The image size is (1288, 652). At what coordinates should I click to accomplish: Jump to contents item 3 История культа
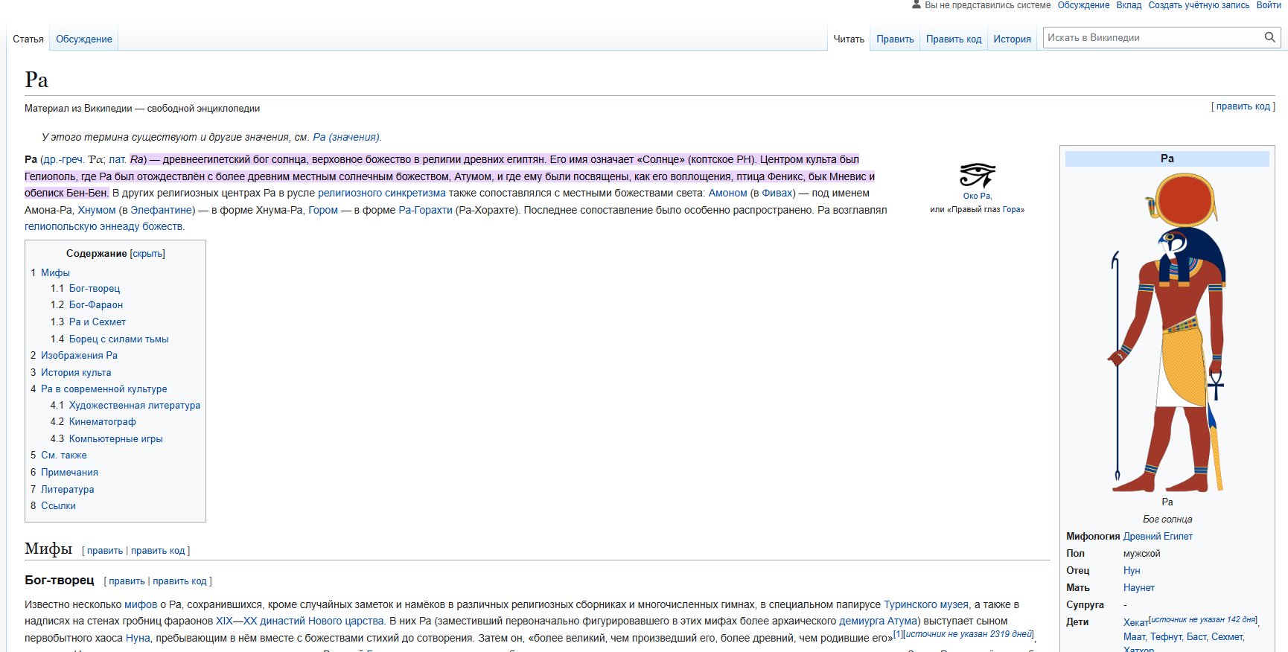coord(76,373)
